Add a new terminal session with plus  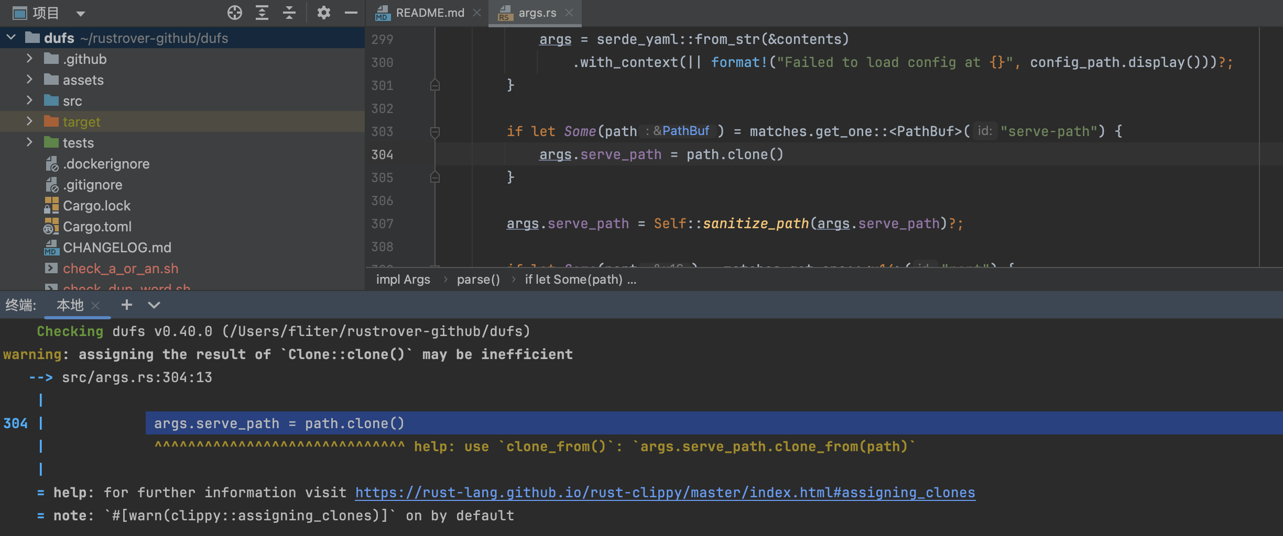(127, 305)
